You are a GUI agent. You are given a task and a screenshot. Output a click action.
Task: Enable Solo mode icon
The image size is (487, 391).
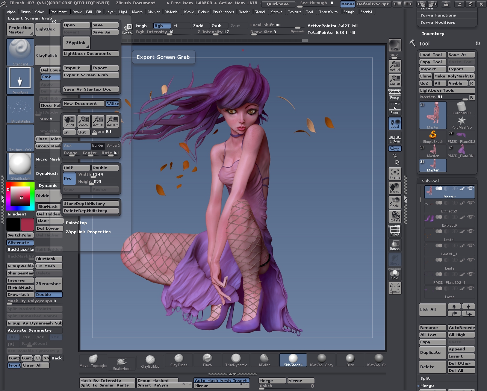pyautogui.click(x=395, y=274)
